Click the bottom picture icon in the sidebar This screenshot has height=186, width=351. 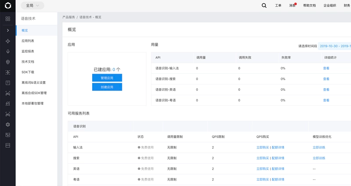[x=8, y=146]
